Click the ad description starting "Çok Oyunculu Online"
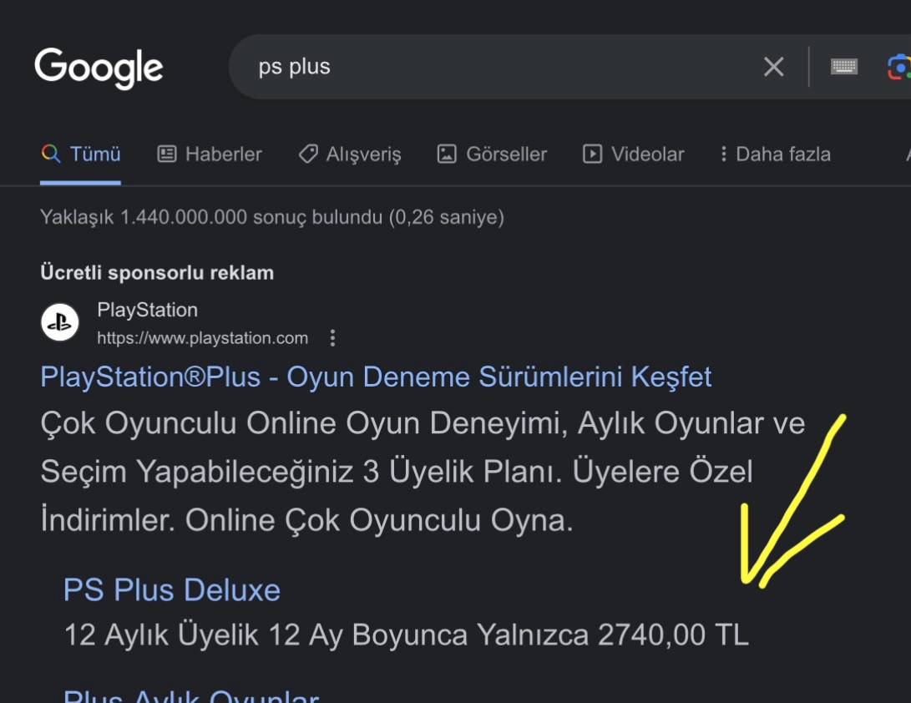The height and width of the screenshot is (703, 911). 423,472
